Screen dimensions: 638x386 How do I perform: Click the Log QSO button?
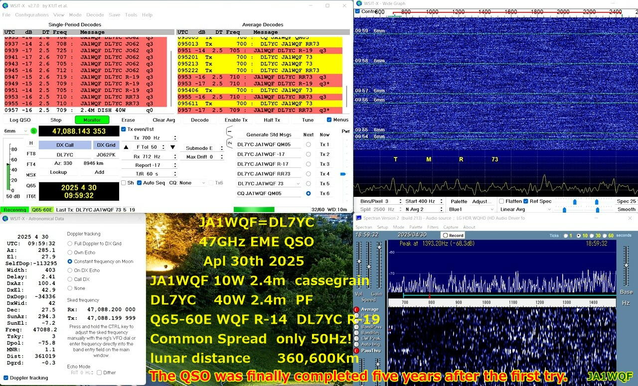tap(20, 120)
